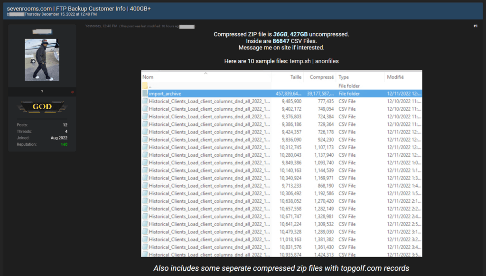The image size is (486, 276).
Task: Select the CSV file sized 9,386,186
Action: click(281, 124)
